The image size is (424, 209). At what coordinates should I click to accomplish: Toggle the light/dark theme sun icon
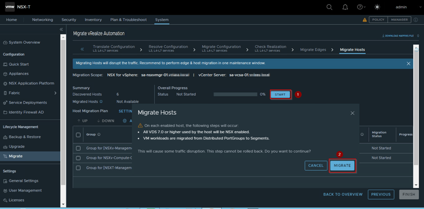pyautogui.click(x=377, y=7)
